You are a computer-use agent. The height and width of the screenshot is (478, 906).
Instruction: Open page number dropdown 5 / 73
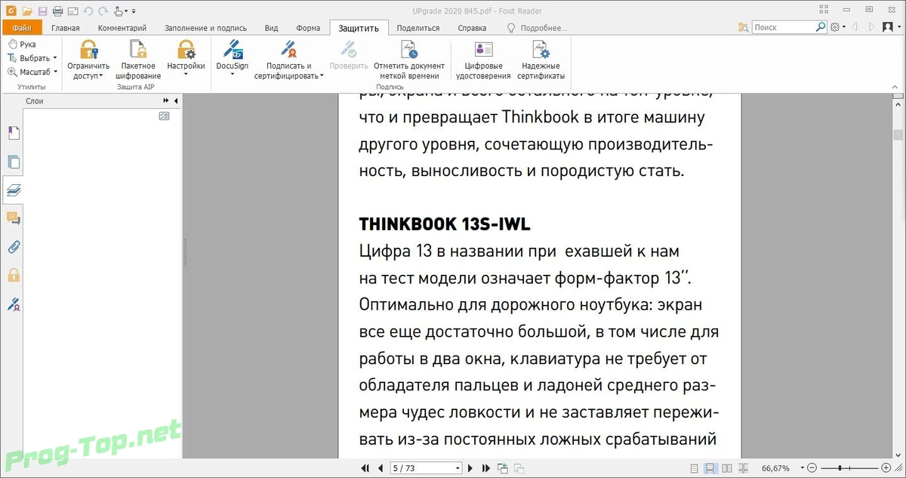click(456, 468)
